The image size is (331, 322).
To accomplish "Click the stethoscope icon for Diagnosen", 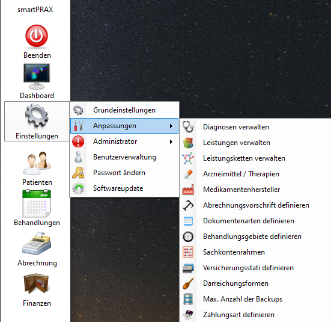I will coord(188,127).
